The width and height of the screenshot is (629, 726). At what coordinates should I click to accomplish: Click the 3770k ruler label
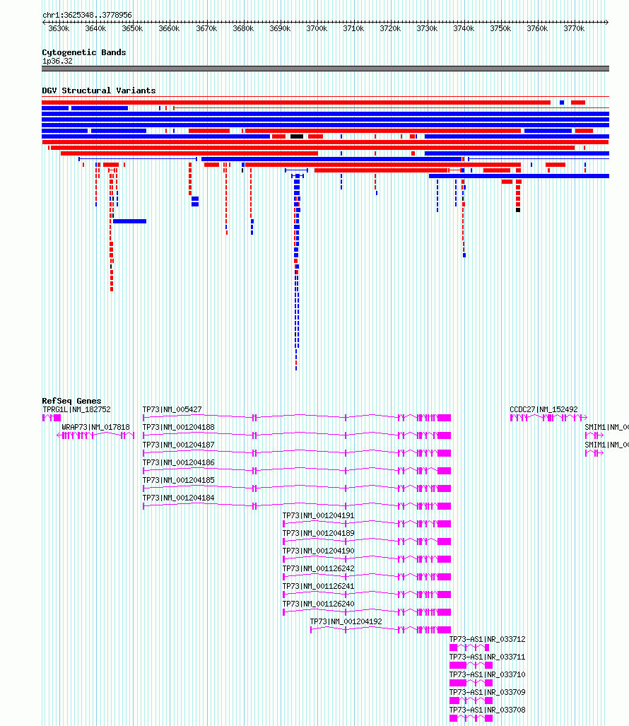(574, 29)
